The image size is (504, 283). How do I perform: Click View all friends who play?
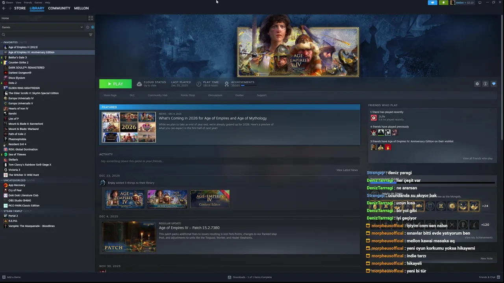[478, 158]
